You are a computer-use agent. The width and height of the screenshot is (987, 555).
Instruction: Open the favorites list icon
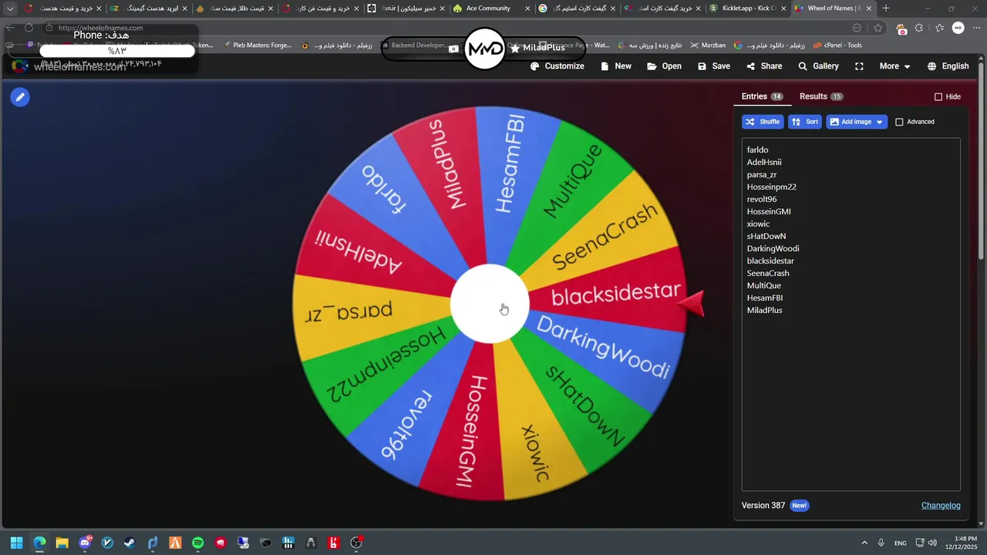(938, 28)
